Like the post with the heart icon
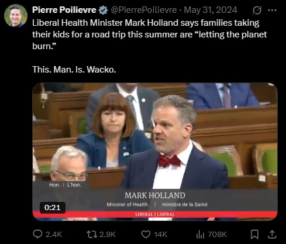 tap(146, 234)
